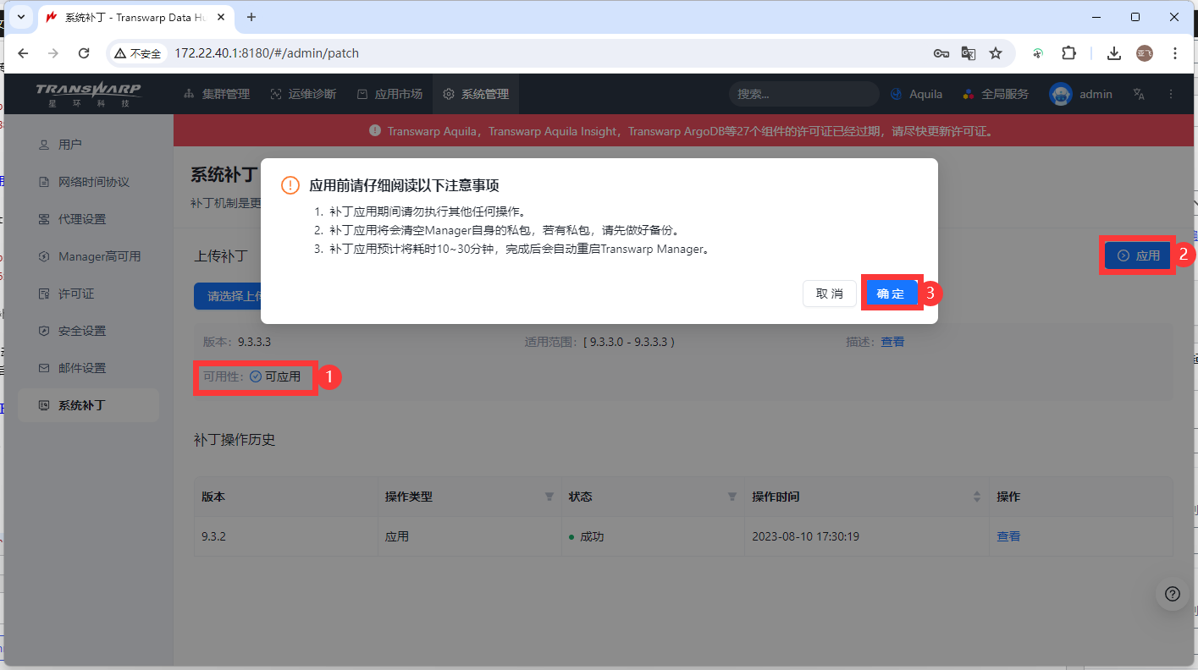Screen dimensions: 1198x670
Task: Switch to 应用市场 menu
Action: point(389,94)
